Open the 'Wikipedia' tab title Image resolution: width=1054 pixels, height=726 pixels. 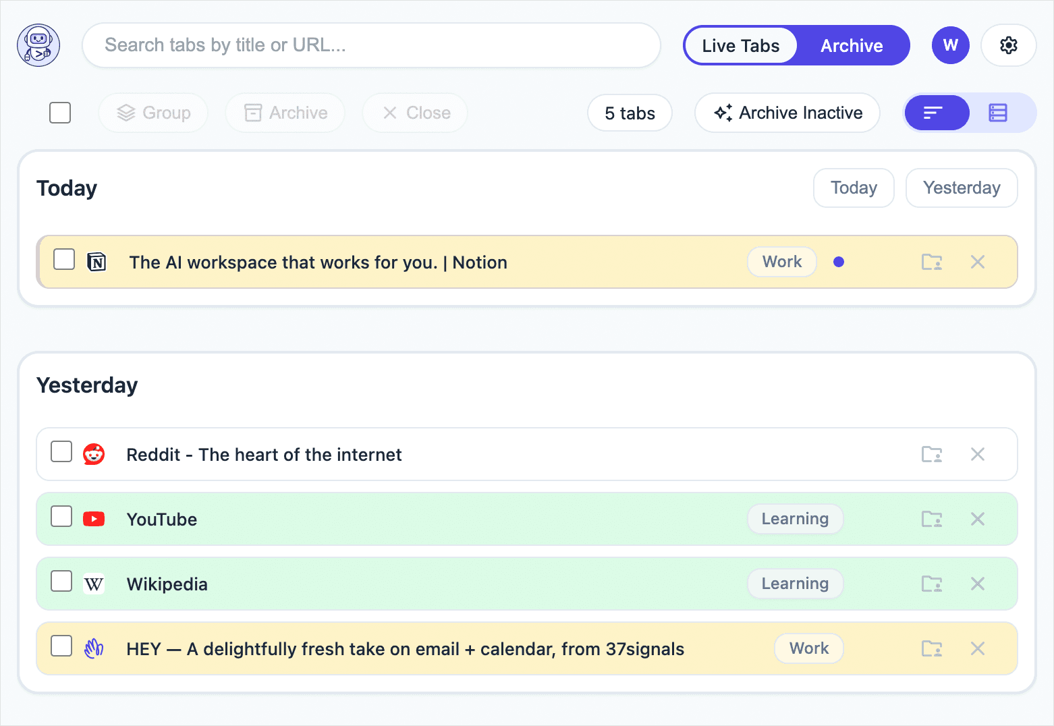(x=167, y=584)
